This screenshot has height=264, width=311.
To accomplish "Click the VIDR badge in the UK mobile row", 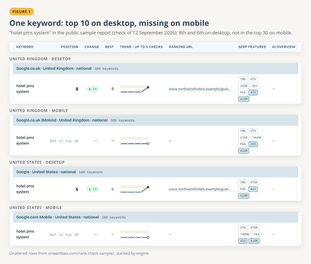I will 244,138.
